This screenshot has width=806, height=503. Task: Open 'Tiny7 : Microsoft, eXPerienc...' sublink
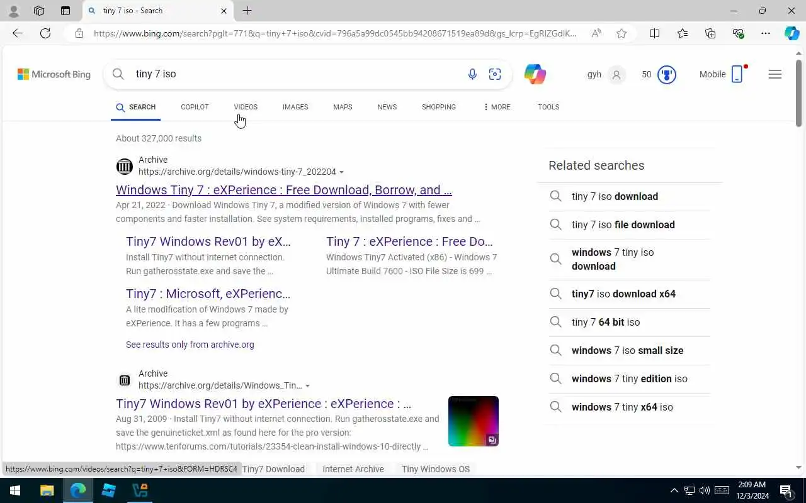point(208,294)
